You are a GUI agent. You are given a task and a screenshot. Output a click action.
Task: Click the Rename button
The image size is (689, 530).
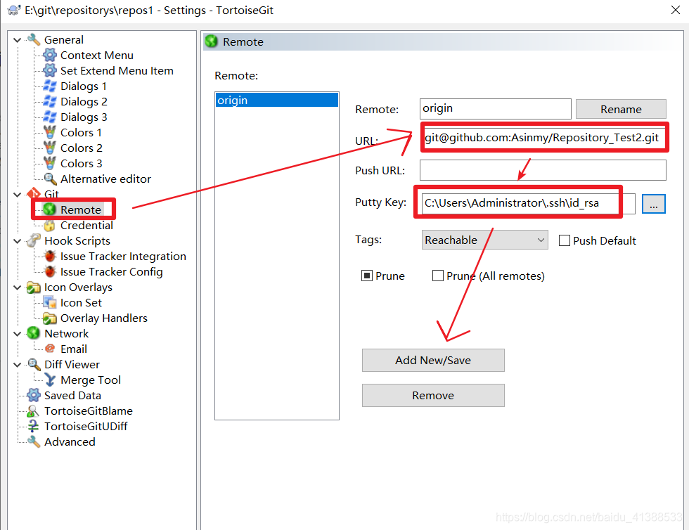621,109
